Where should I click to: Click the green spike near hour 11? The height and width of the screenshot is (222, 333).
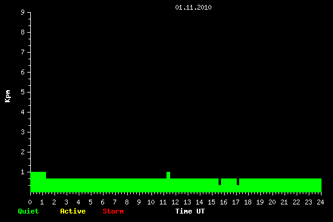(x=168, y=175)
